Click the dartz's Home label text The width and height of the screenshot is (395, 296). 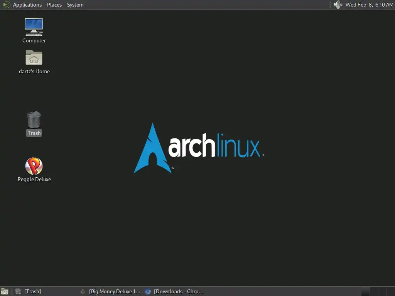(x=34, y=71)
